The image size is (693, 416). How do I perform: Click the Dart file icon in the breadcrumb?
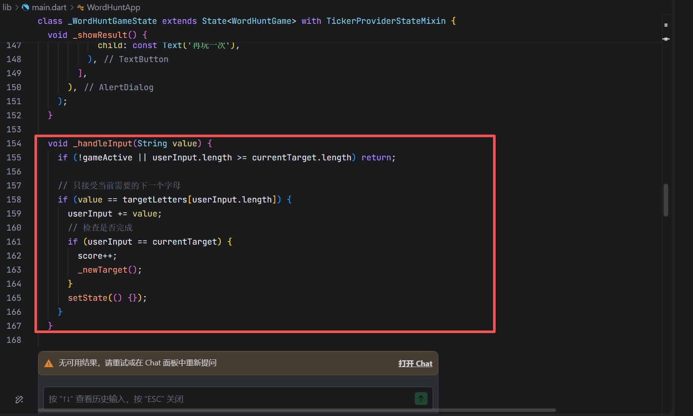click(26, 7)
